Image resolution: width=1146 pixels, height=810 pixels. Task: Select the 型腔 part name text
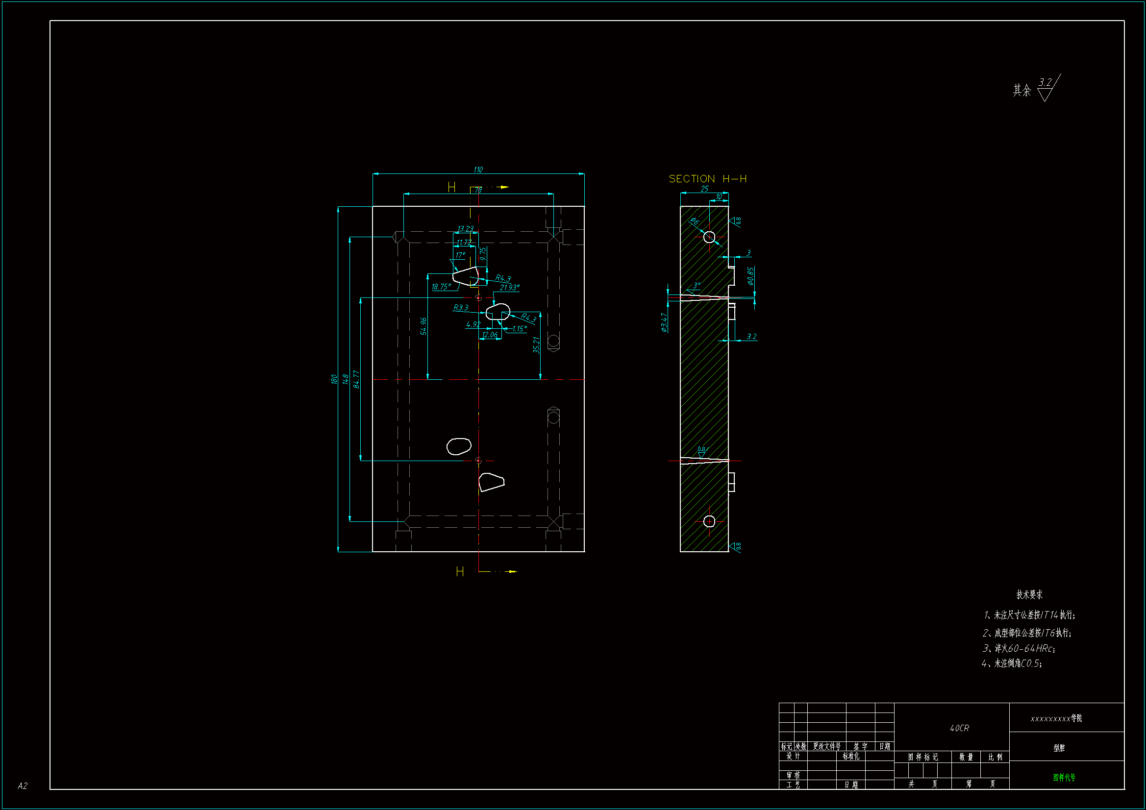(x=1059, y=748)
